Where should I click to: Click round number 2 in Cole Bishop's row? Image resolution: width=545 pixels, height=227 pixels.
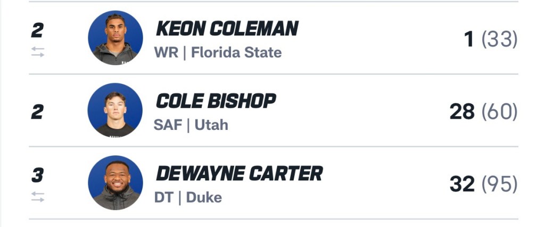coord(37,111)
